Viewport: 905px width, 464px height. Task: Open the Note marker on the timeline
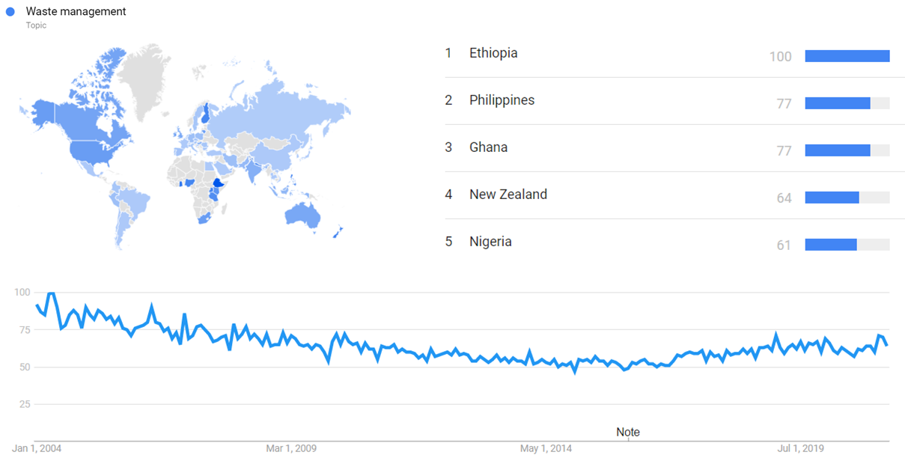(627, 432)
